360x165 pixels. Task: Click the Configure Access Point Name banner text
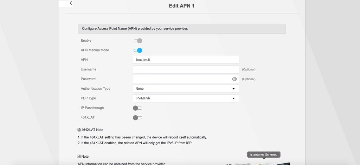point(135,29)
